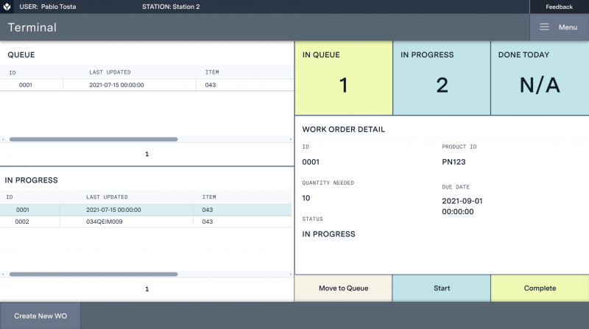
Task: Click the In Progress count tile
Action: pyautogui.click(x=441, y=78)
